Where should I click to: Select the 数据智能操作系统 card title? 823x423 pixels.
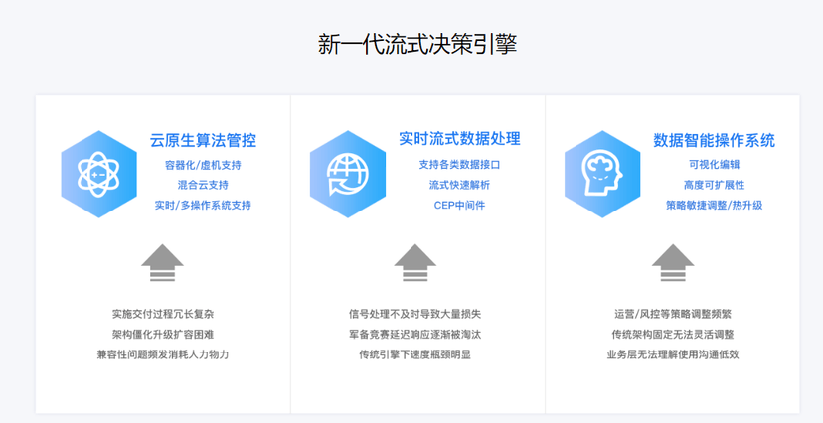point(714,140)
